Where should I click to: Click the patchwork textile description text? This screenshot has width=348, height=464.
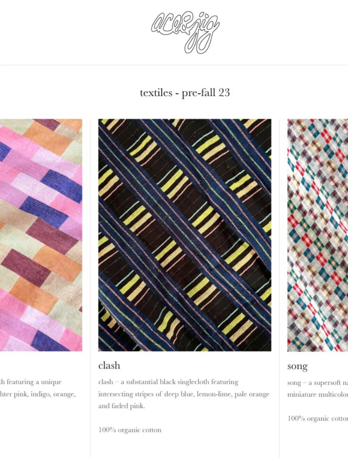pyautogui.click(x=38, y=388)
